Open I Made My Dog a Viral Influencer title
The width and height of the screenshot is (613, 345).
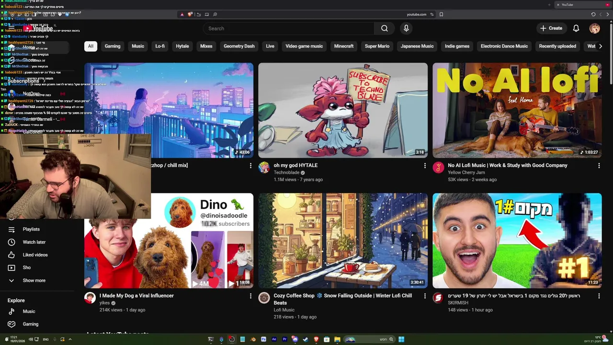point(136,296)
